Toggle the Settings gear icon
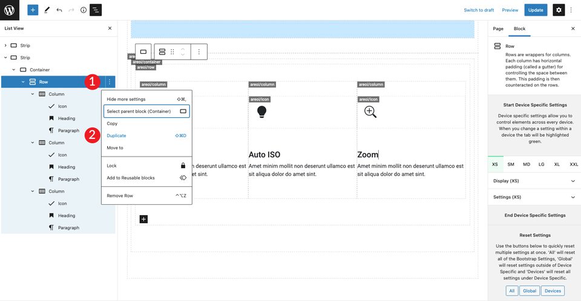581x301 pixels. (x=559, y=10)
